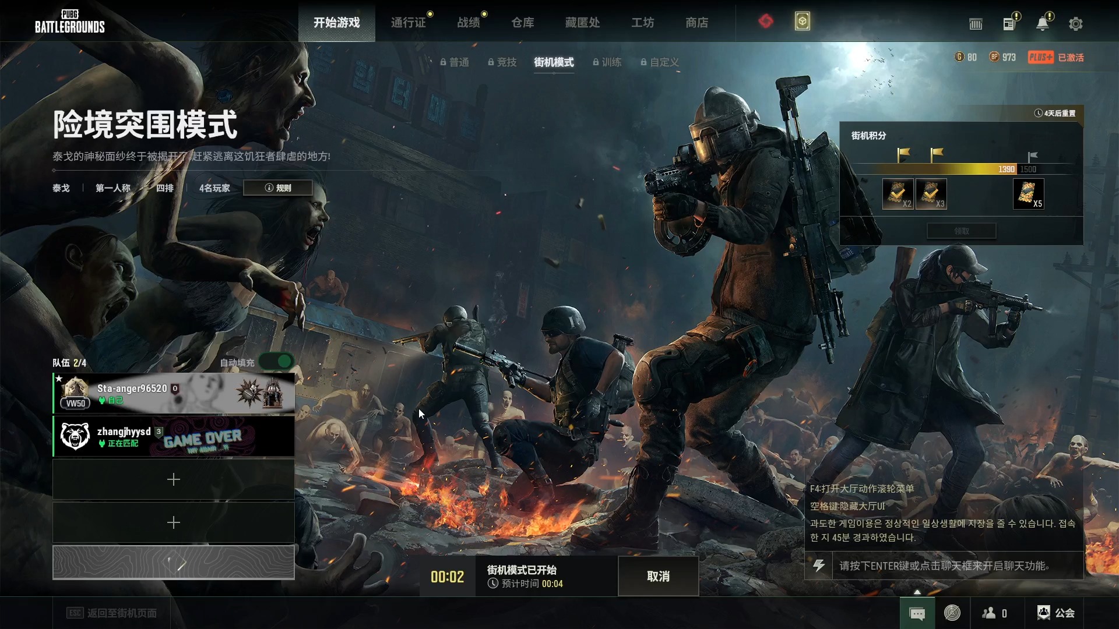Click the 领取 claim button
Screen dimensions: 1119x629
962,231
